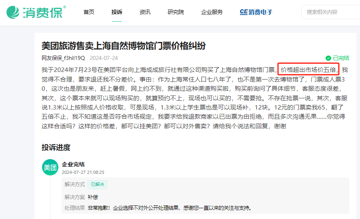
Task: Click the green 已完结 checkmark icon
Action: 328,58
